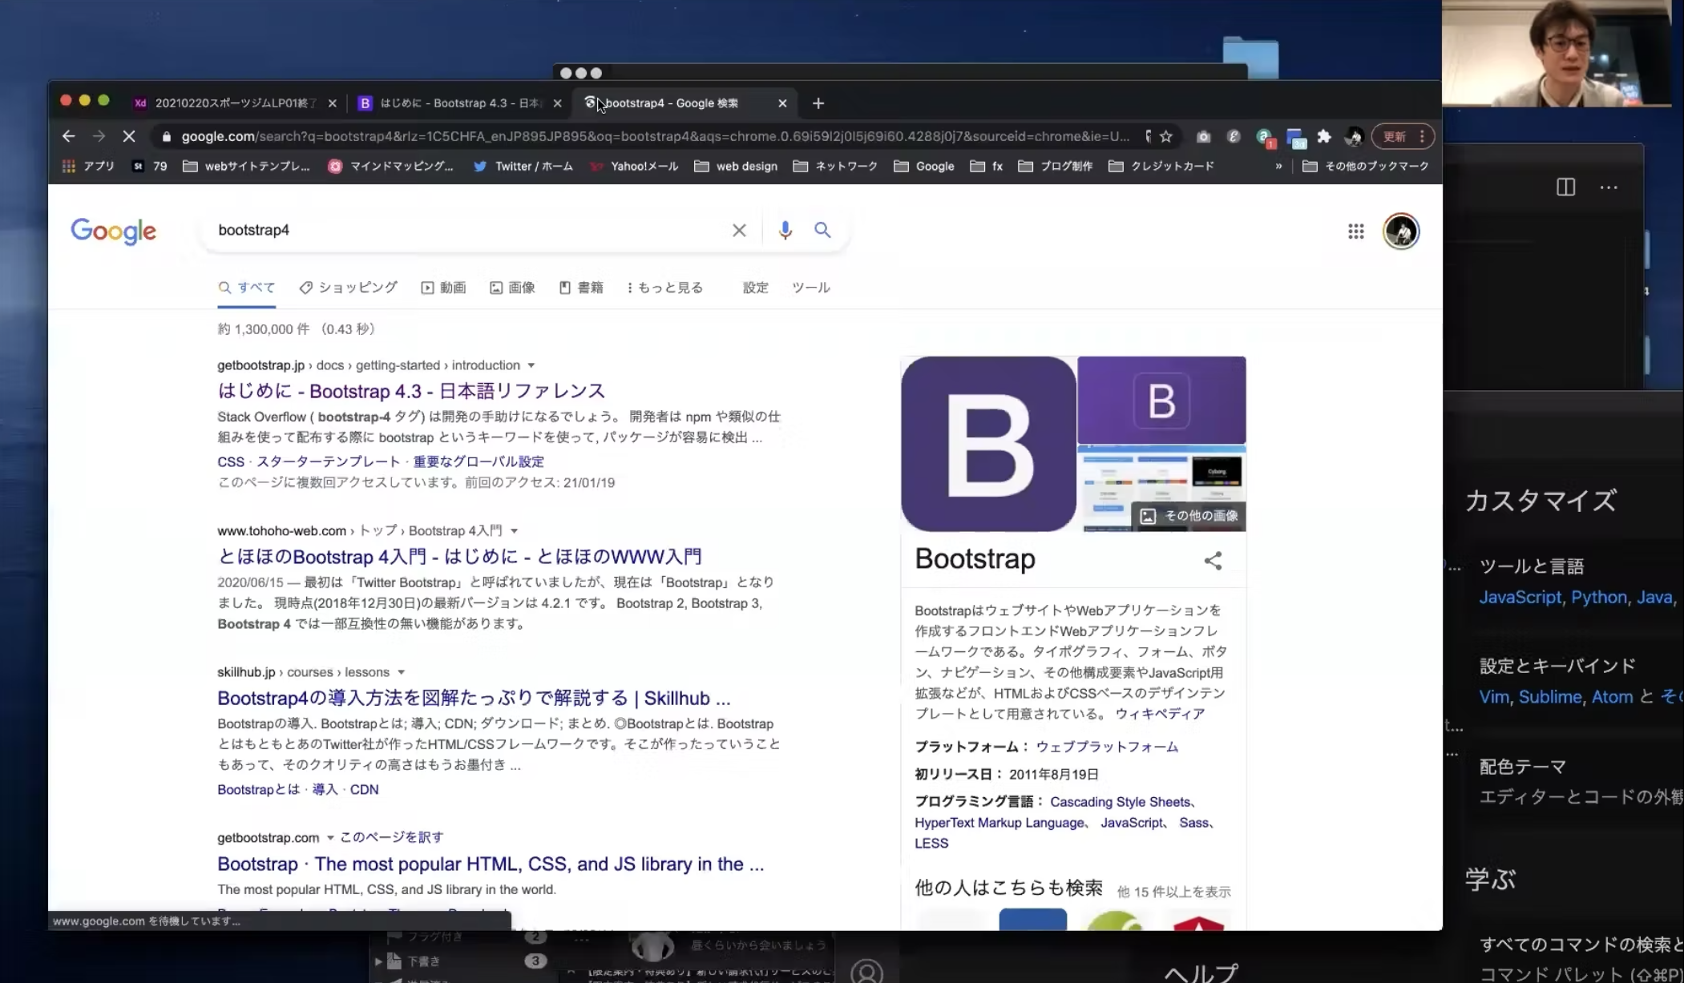Screen dimensions: 1684x983
Task: Share the Bootstrap knowledge panel
Action: click(x=1213, y=560)
